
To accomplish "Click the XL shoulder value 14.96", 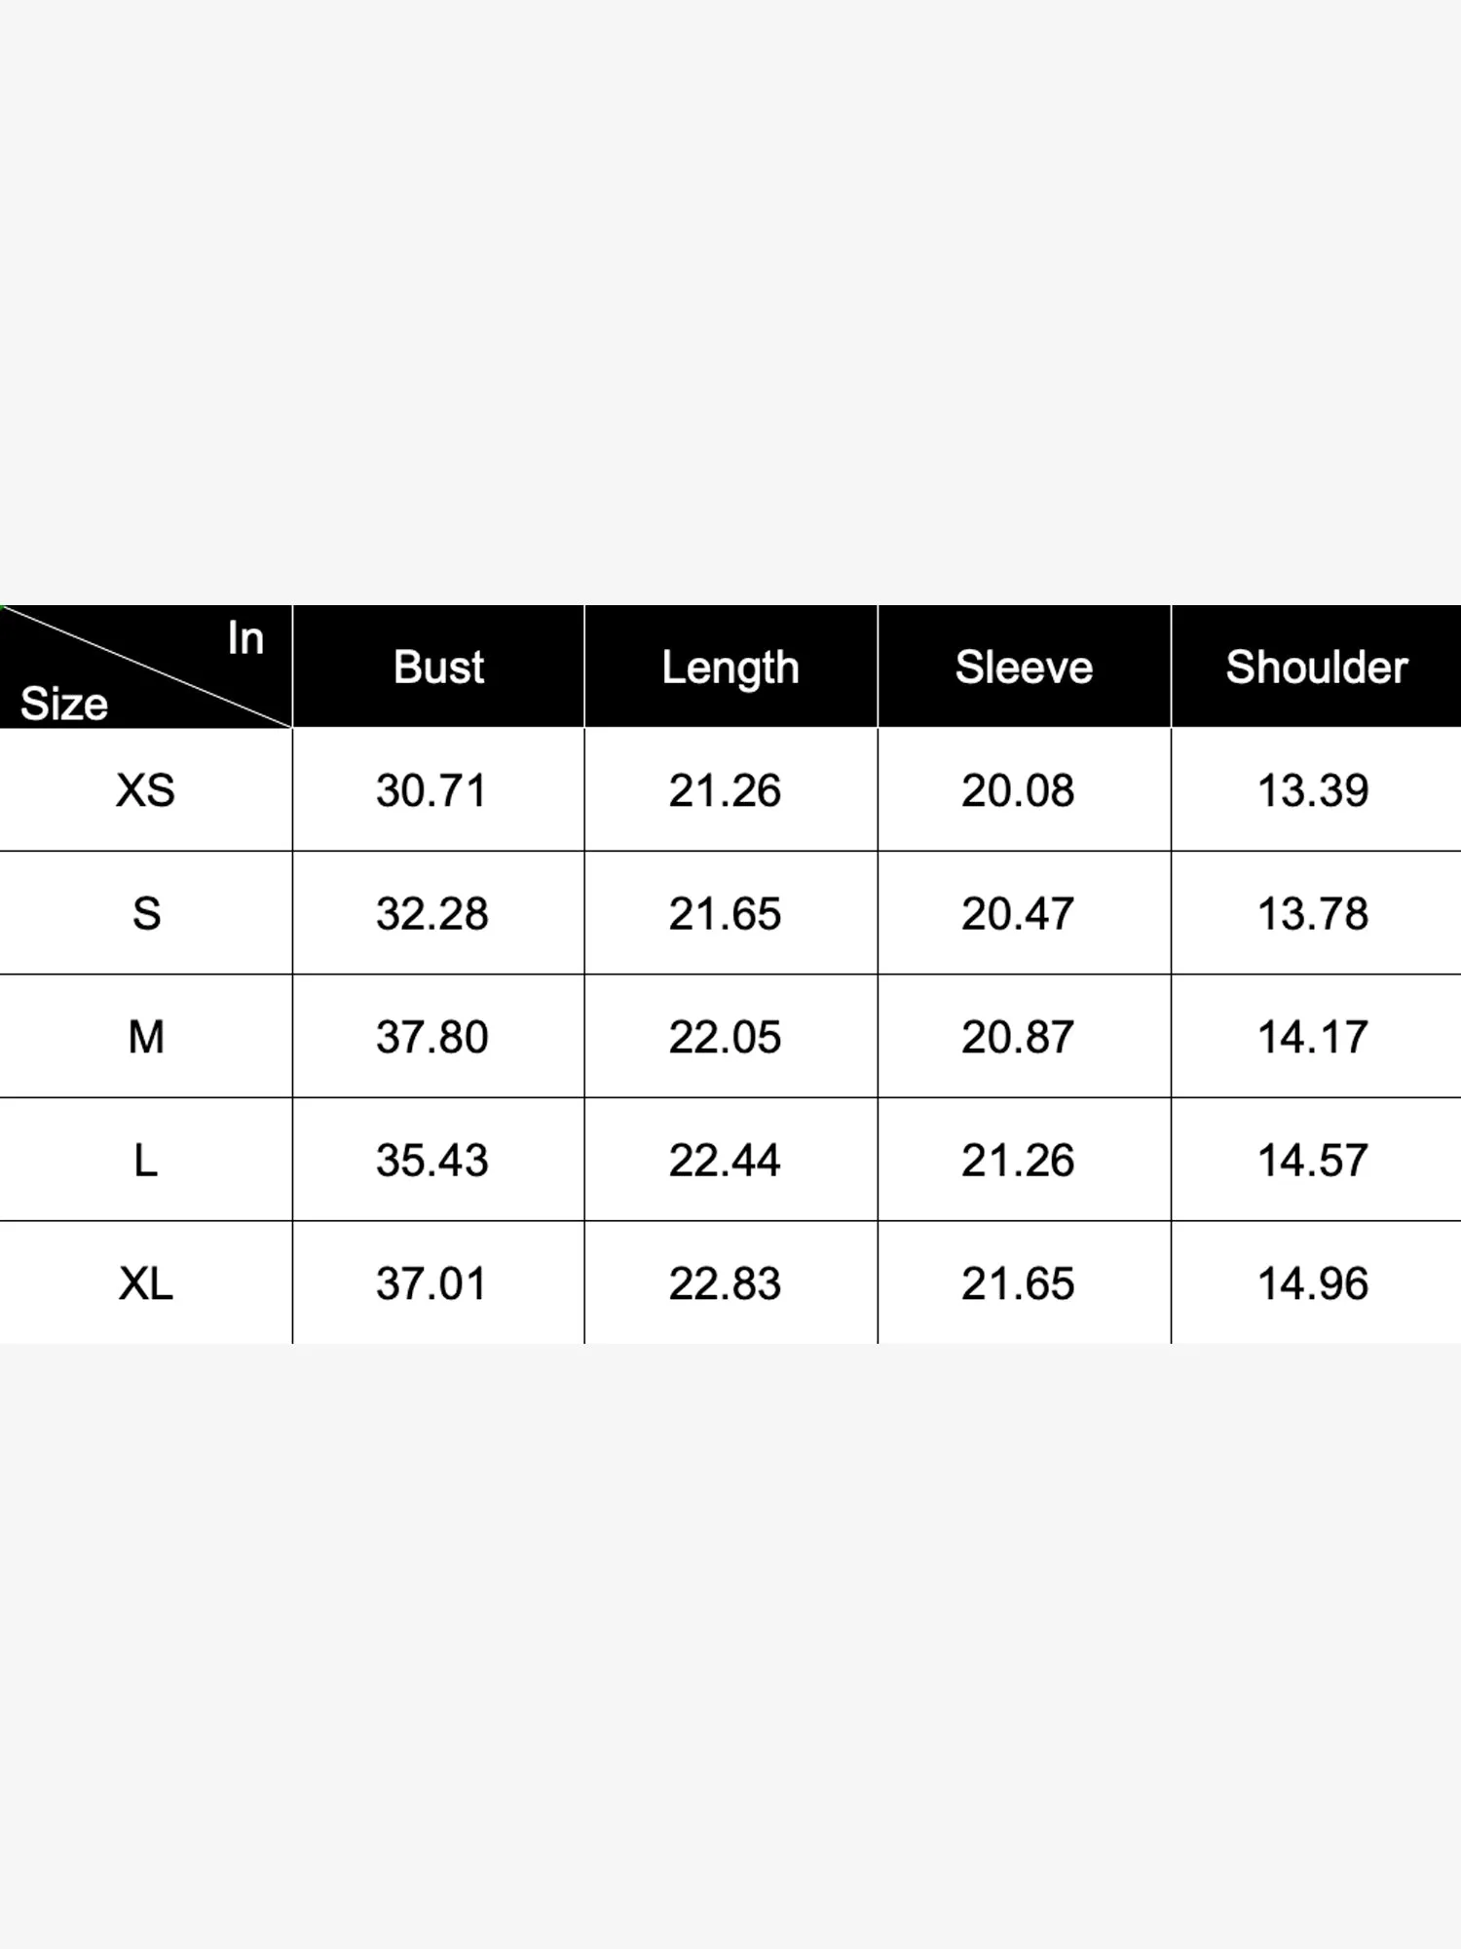I will (1313, 1283).
